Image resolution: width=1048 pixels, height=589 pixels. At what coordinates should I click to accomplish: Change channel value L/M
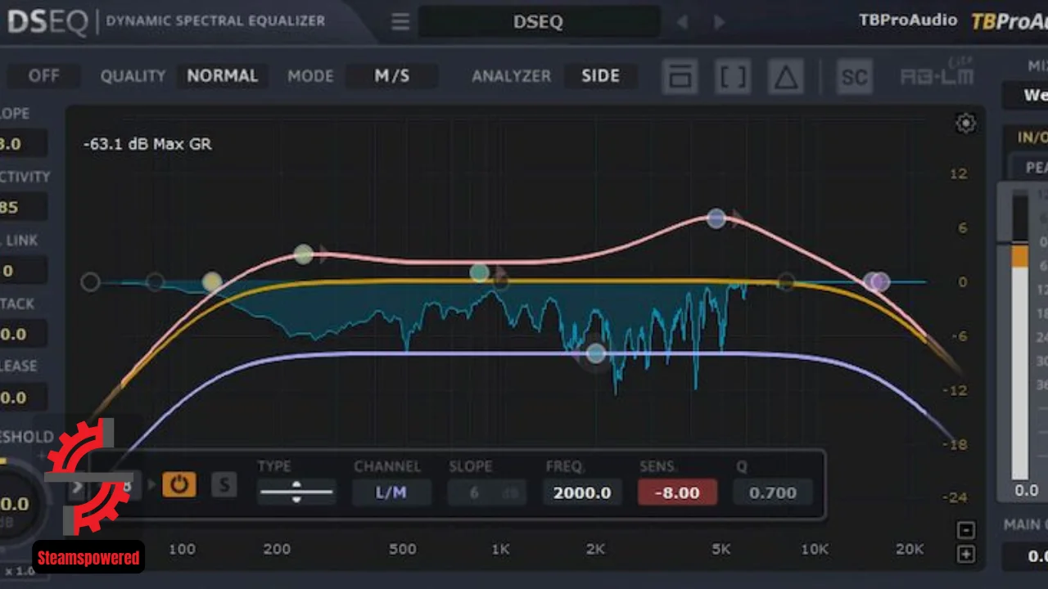pos(391,492)
